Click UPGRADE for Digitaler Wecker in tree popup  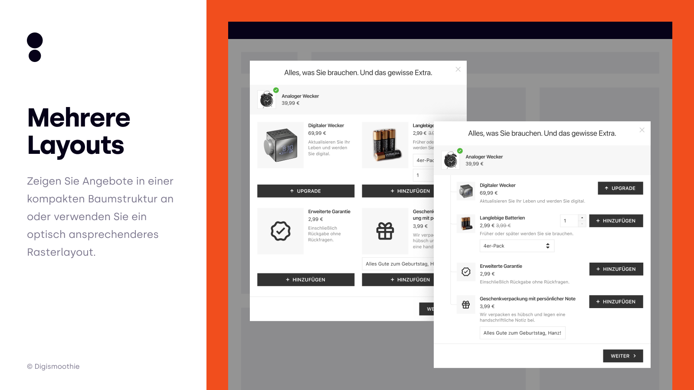point(620,188)
